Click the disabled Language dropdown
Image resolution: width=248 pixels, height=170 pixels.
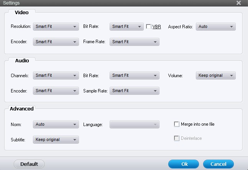click(134, 125)
